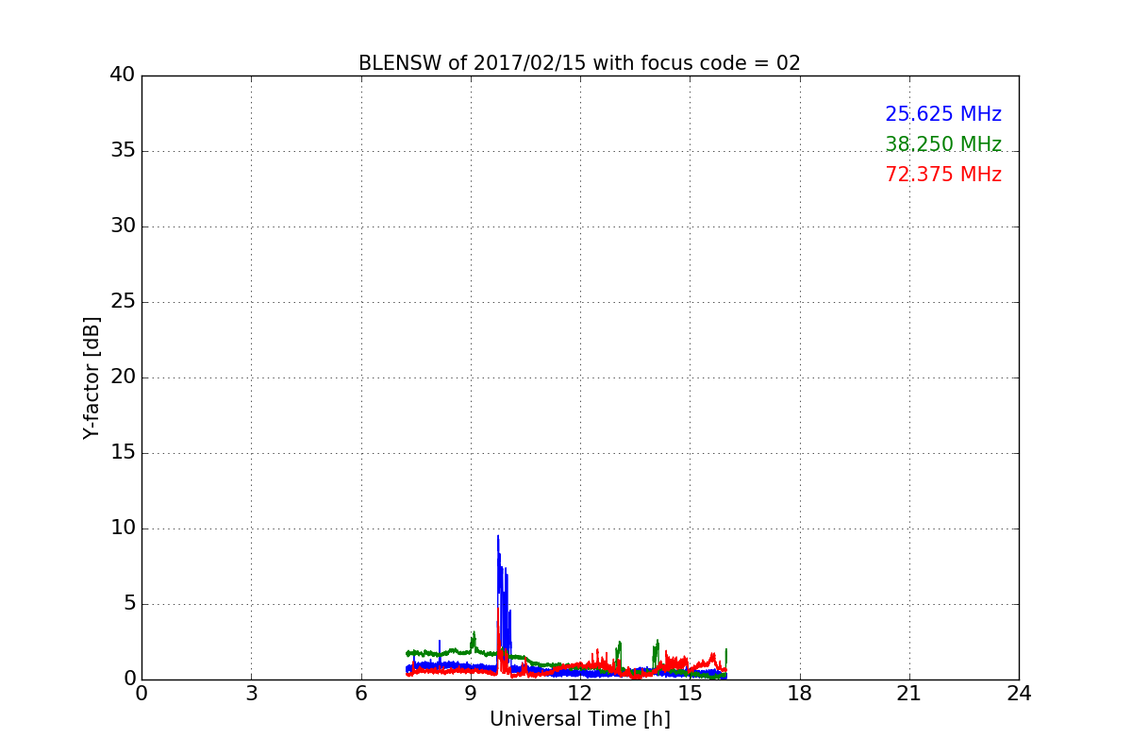Screen dimensions: 1132x755
Task: Click x-axis tick label '6'
Action: [x=361, y=694]
